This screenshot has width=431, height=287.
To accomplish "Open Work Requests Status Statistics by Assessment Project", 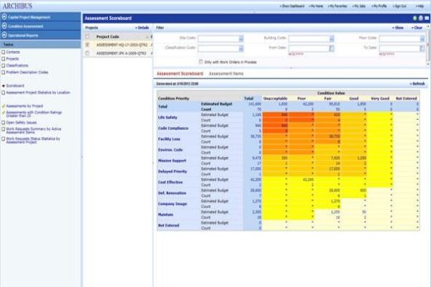I will click(33, 141).
